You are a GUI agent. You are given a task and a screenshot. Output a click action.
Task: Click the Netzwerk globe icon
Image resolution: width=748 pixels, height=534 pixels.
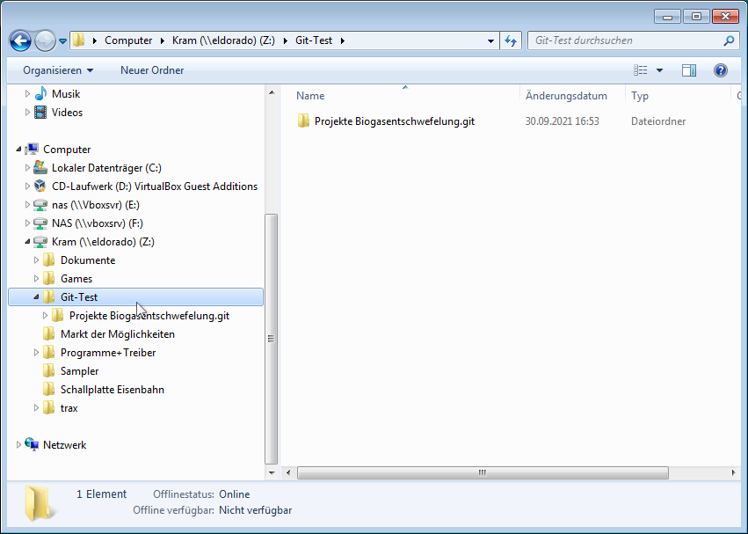32,444
